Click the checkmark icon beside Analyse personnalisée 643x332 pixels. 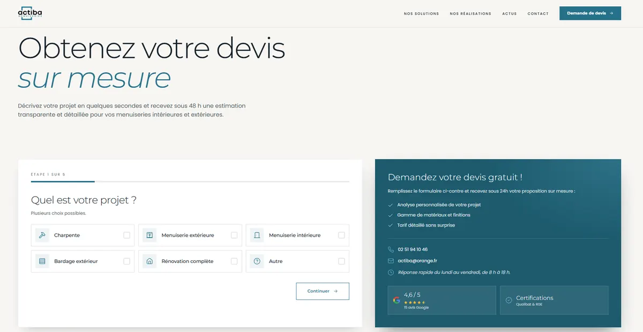(390, 205)
